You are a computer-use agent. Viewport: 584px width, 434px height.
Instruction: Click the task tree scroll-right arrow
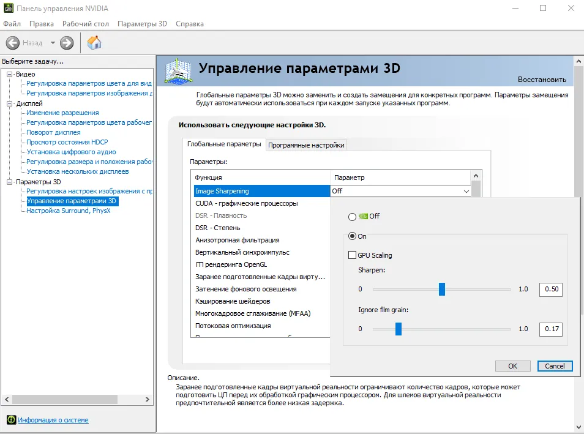click(x=148, y=399)
